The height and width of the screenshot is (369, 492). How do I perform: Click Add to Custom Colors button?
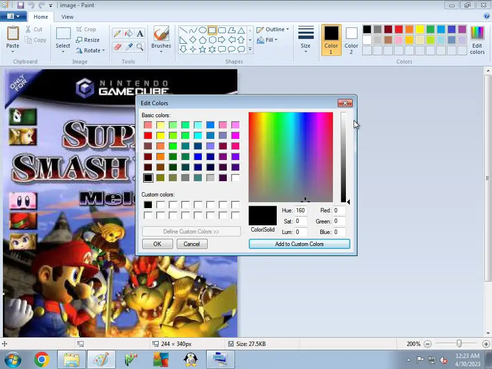(x=299, y=244)
